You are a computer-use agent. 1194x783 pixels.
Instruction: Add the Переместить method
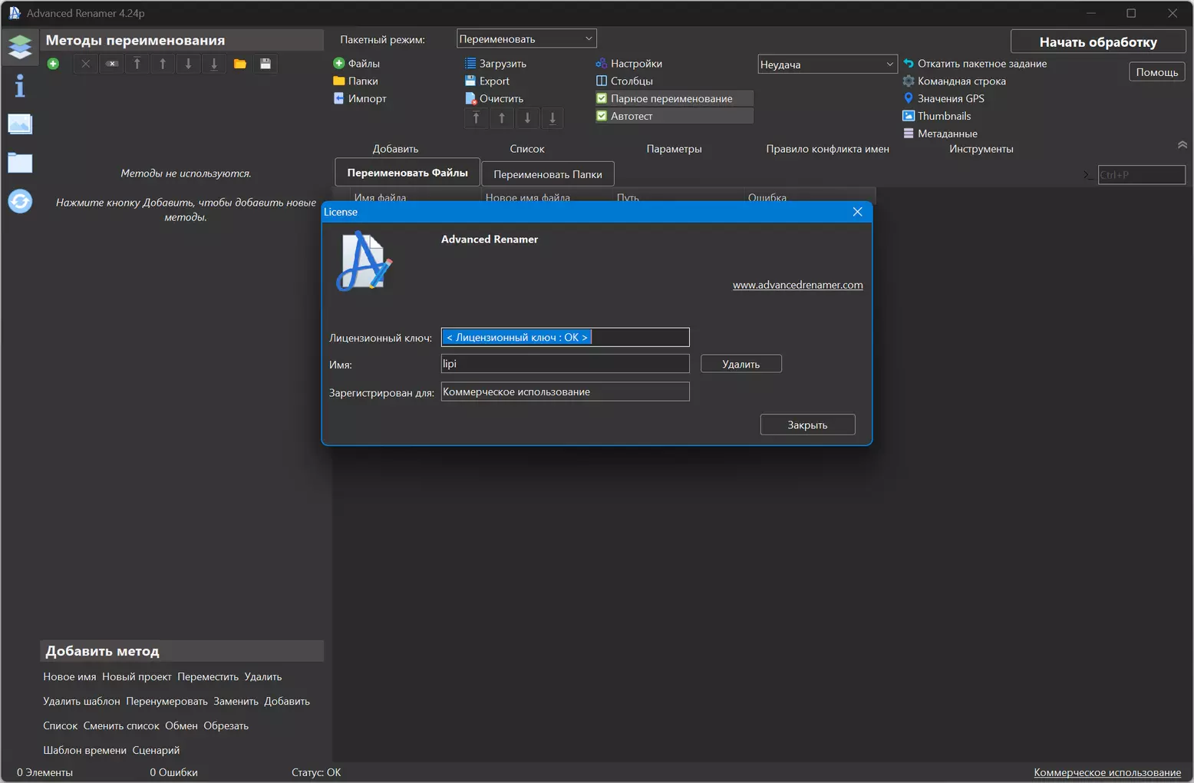click(208, 677)
